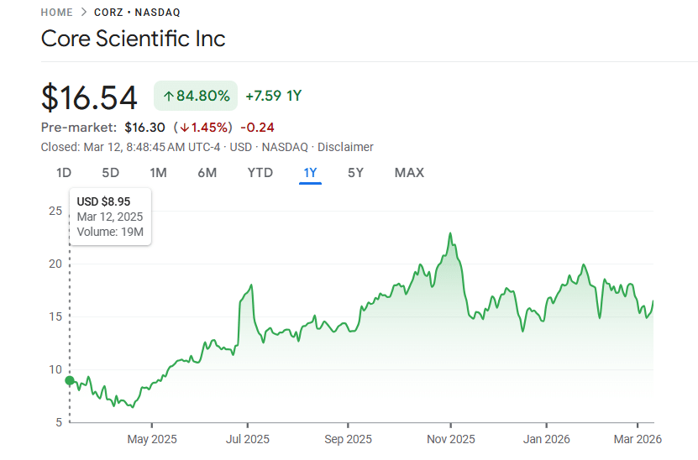The image size is (698, 460).
Task: Click the USD $8.95 chart tooltip
Action: (111, 217)
